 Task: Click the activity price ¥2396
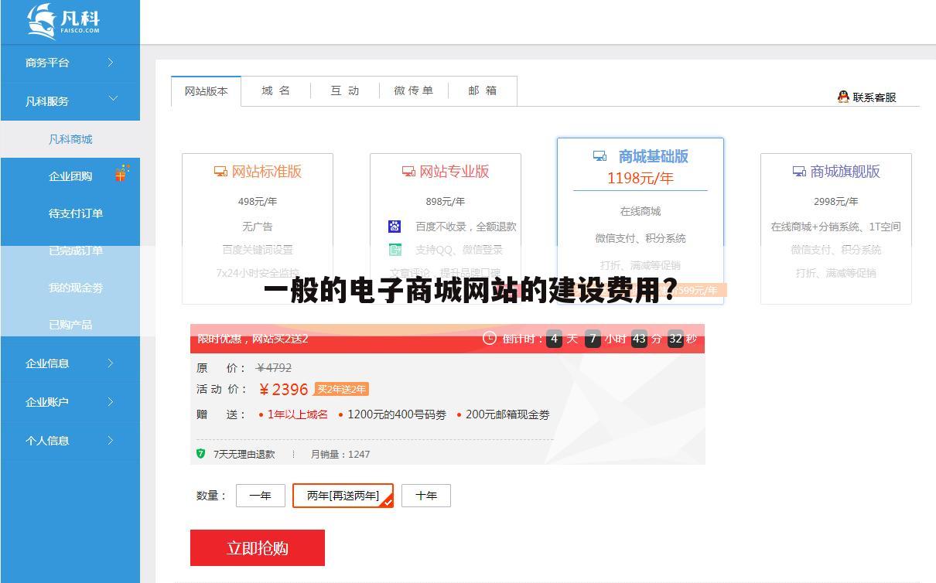pyautogui.click(x=284, y=389)
